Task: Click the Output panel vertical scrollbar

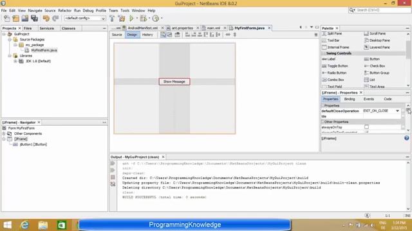Action: 408,185
